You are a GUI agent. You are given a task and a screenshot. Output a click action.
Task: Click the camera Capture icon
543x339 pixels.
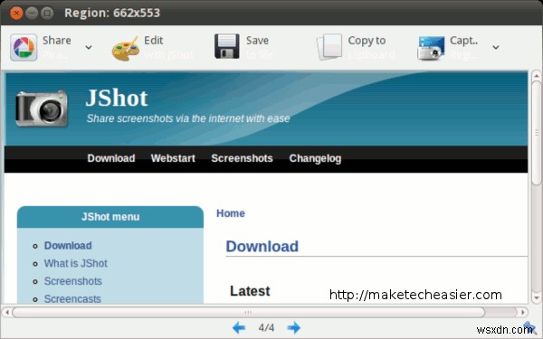tap(431, 48)
